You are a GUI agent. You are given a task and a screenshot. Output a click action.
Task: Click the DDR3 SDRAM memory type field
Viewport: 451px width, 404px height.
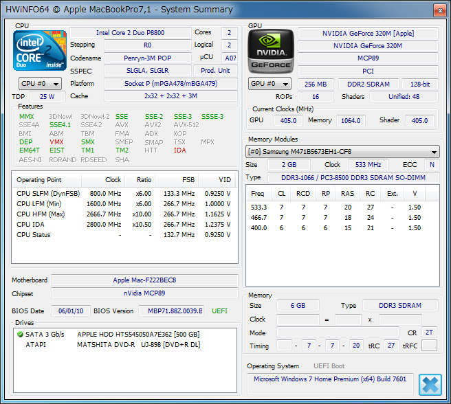pyautogui.click(x=400, y=305)
